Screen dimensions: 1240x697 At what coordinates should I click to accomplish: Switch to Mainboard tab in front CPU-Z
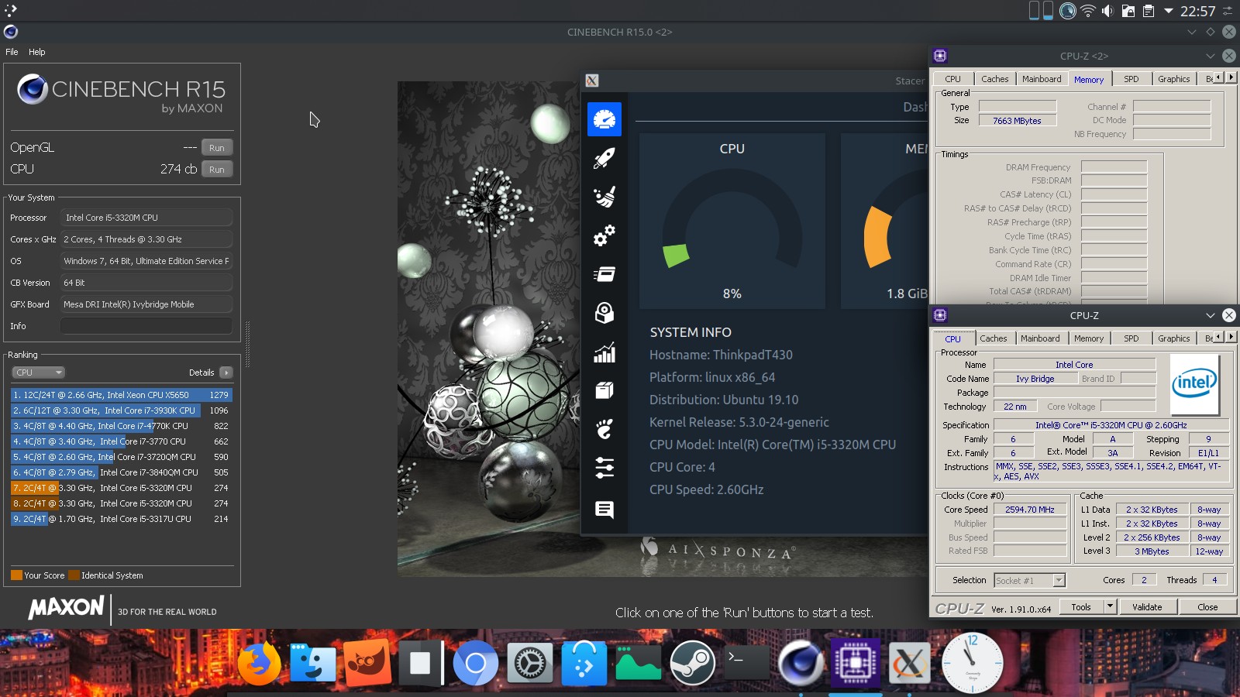click(x=1040, y=338)
